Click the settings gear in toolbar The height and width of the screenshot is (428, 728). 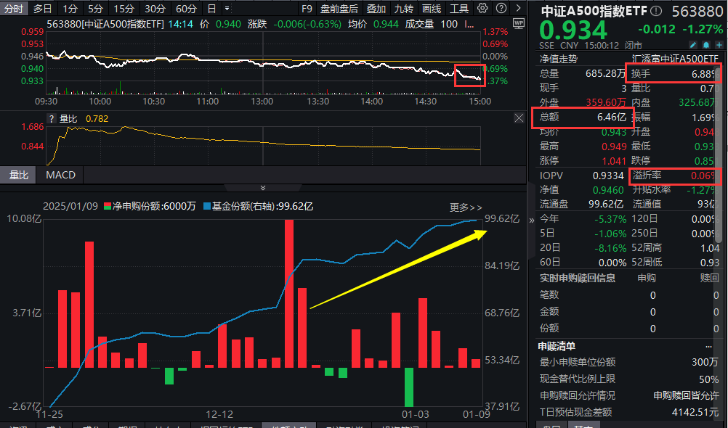[x=482, y=8]
